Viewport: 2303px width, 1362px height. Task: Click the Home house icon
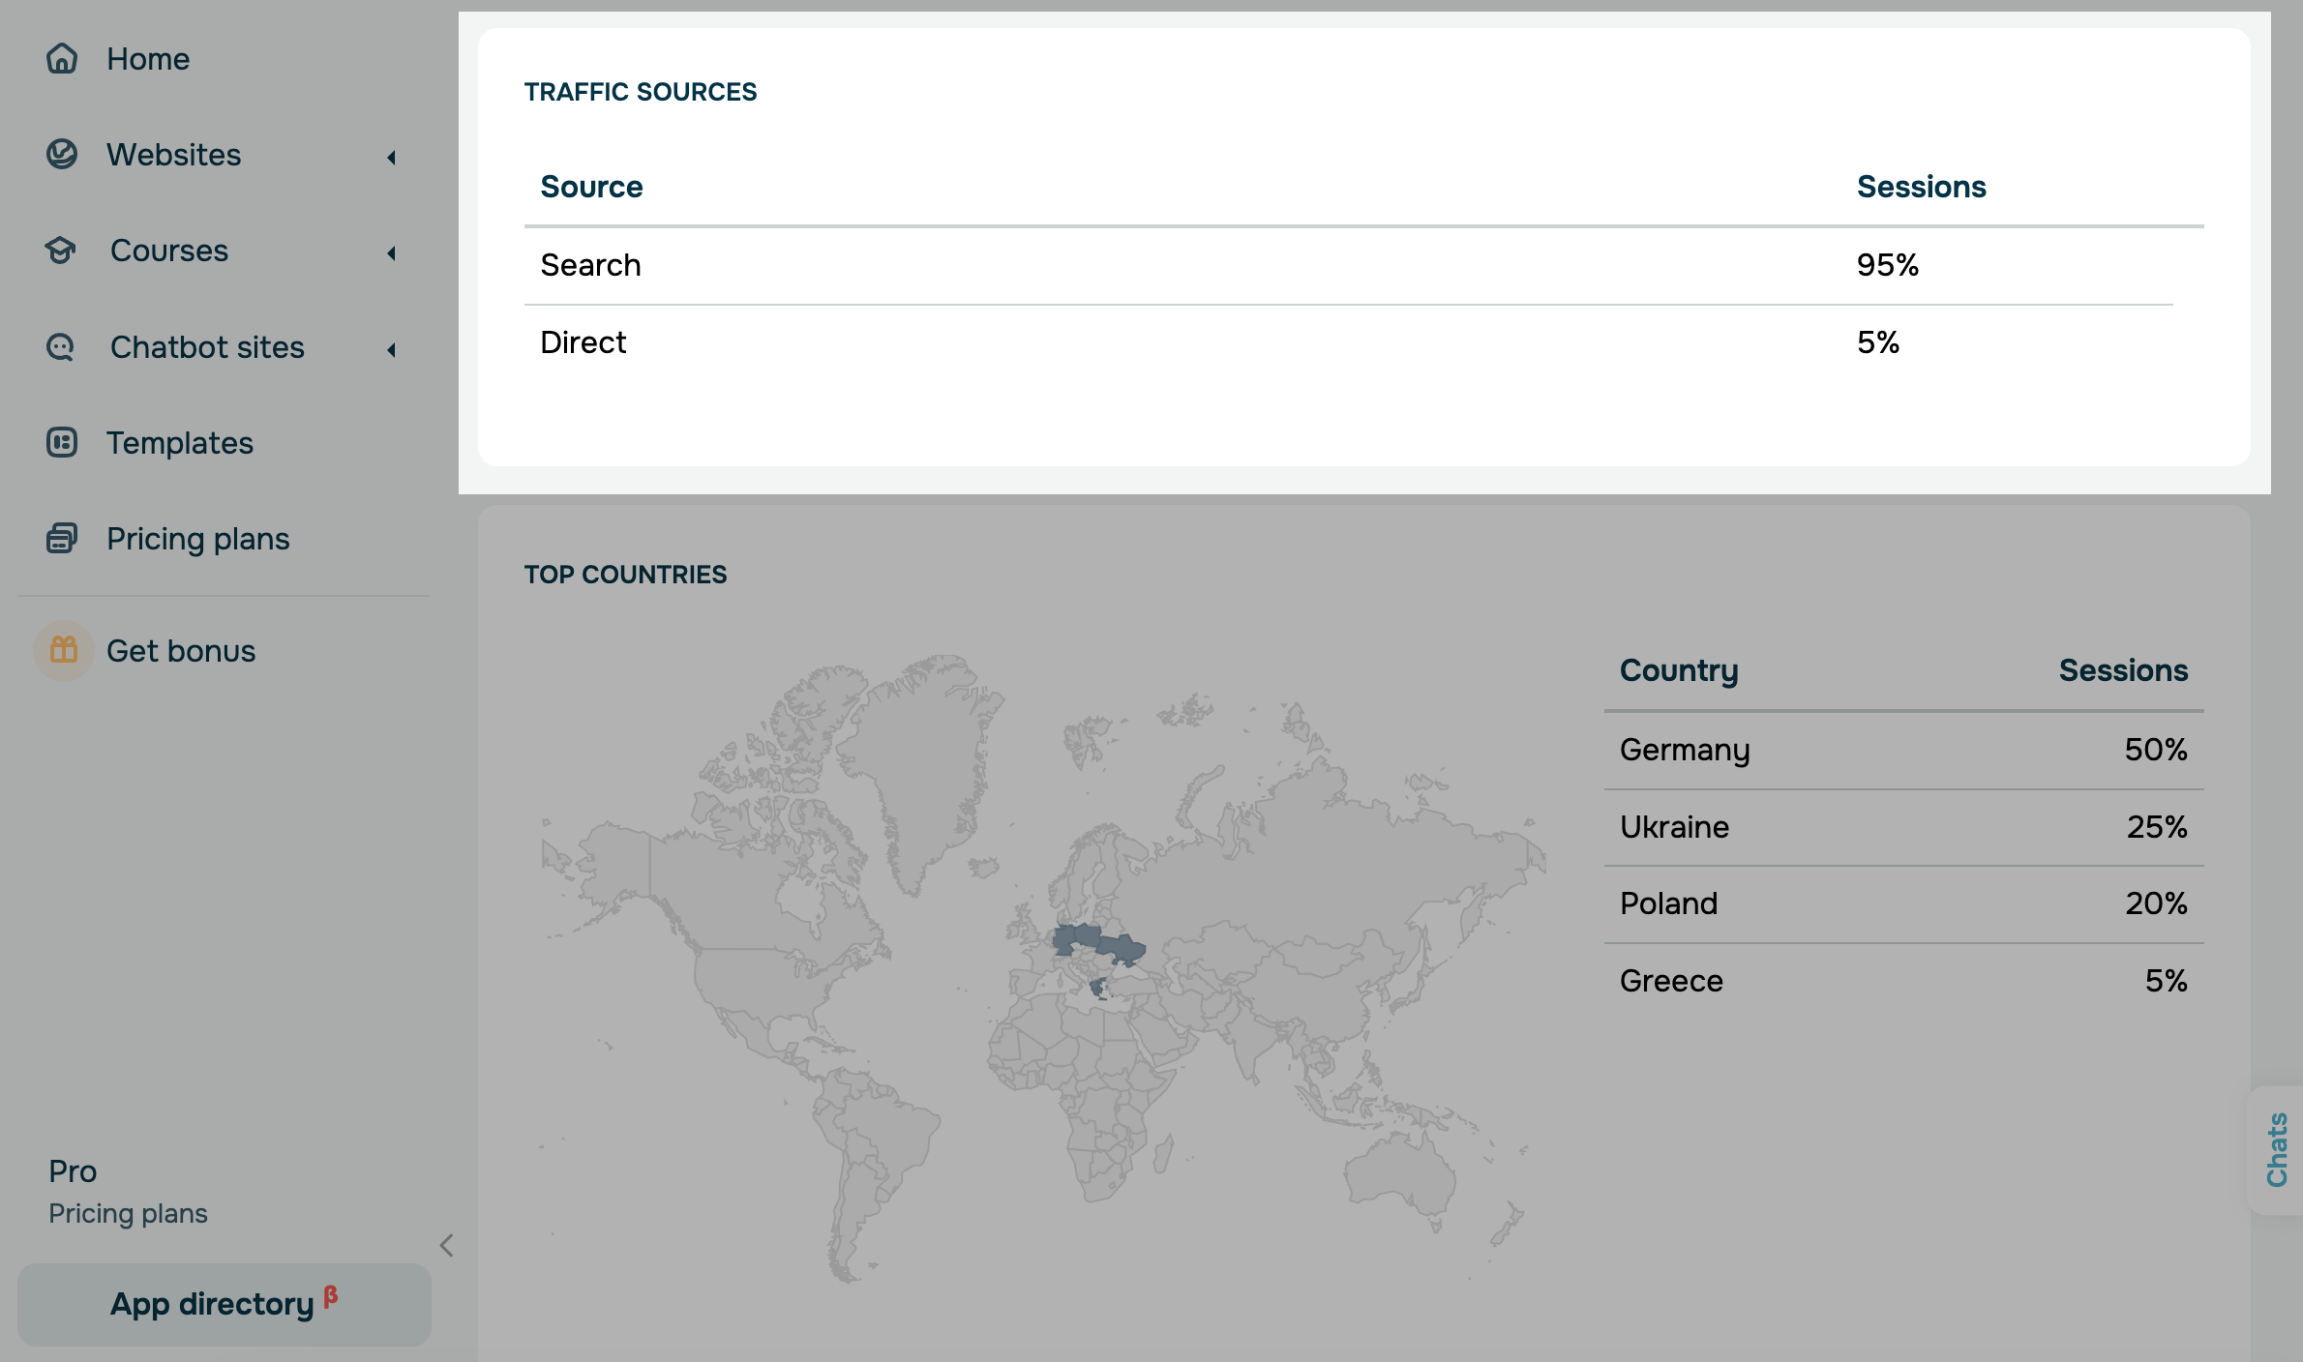pos(62,59)
